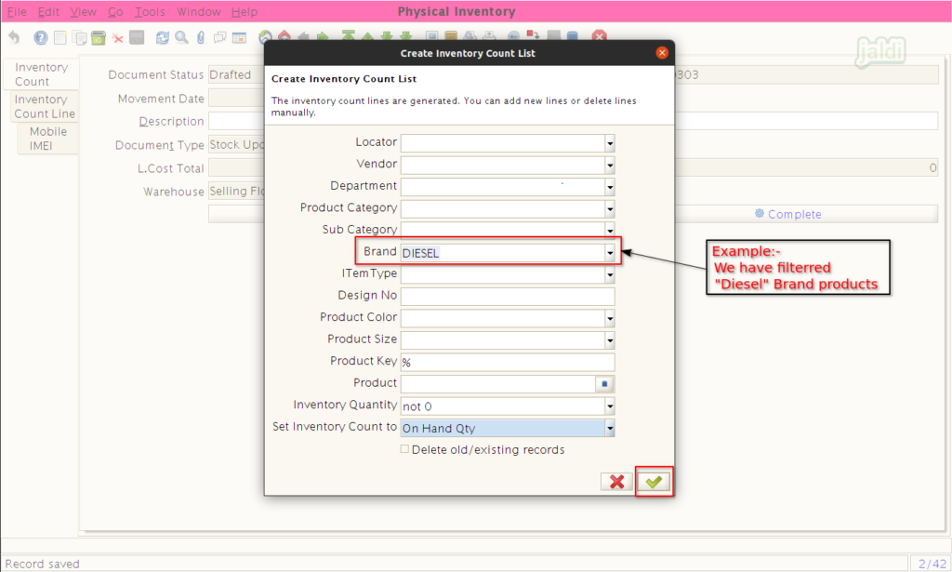
Task: Click into the Product text field
Action: [498, 384]
